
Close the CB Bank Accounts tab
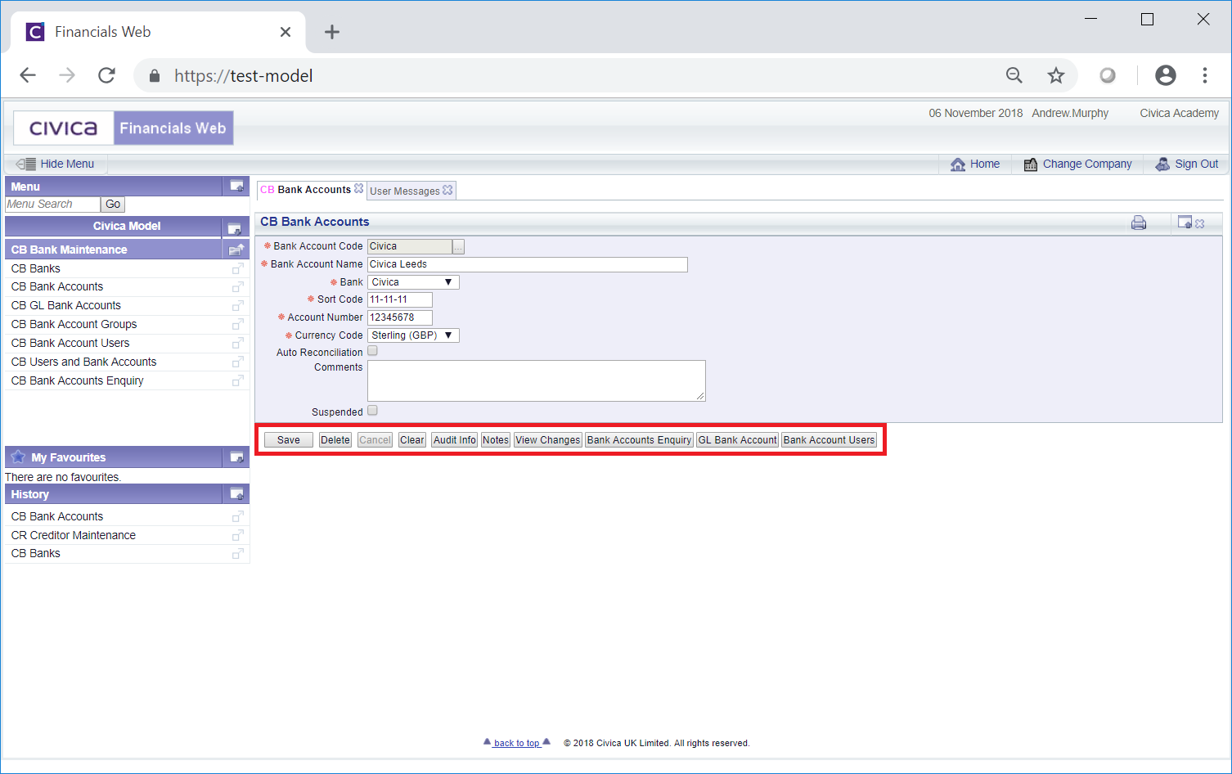coord(358,188)
